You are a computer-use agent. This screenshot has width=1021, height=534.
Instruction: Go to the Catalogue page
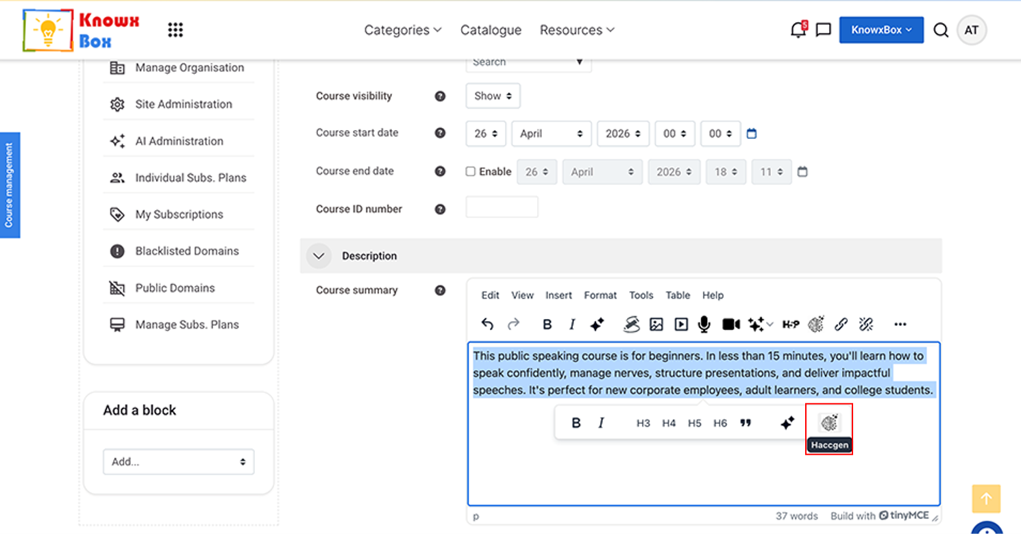tap(491, 30)
